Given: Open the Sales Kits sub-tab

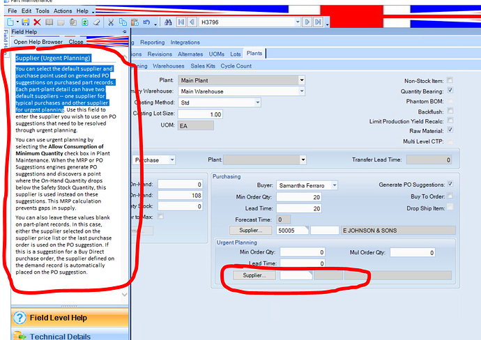Looking at the screenshot, I should (203, 66).
